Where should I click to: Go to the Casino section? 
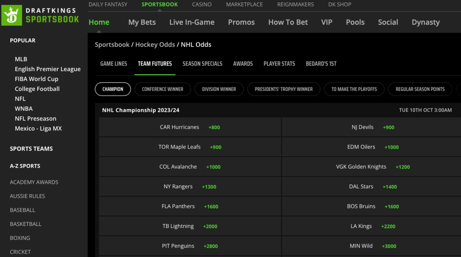tap(202, 5)
